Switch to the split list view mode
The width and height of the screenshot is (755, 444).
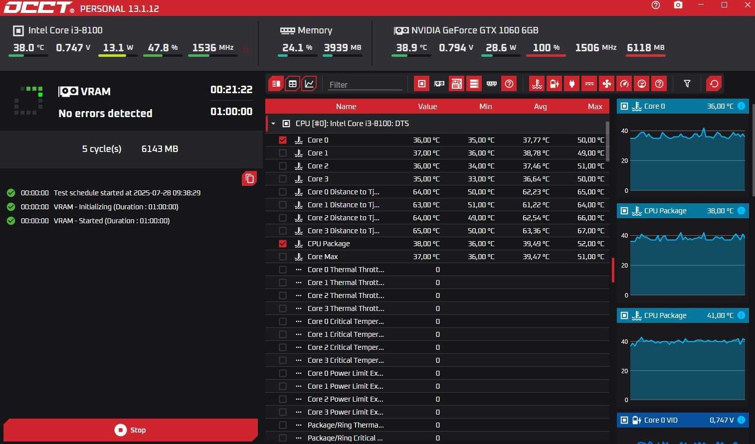pos(276,84)
